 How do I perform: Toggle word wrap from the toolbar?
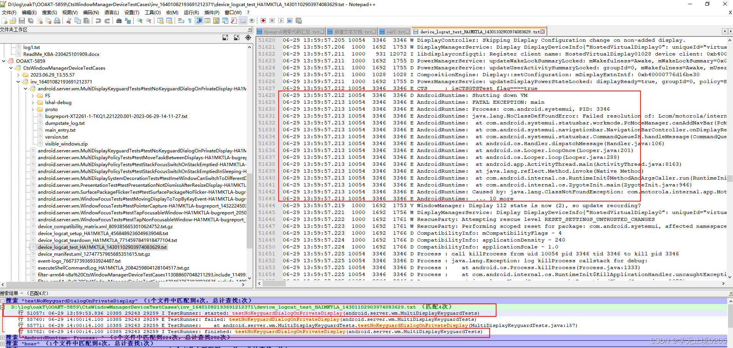181,20
